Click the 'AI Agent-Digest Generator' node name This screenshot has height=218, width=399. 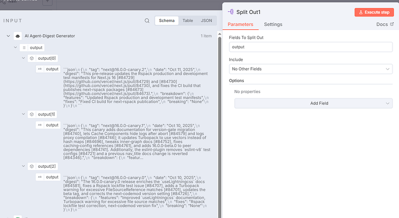pyautogui.click(x=50, y=36)
